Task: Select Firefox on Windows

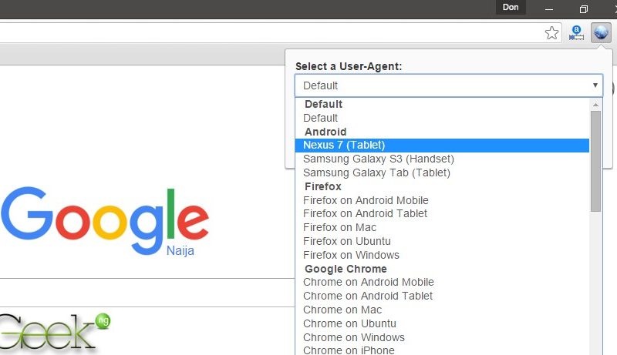Action: pos(351,255)
